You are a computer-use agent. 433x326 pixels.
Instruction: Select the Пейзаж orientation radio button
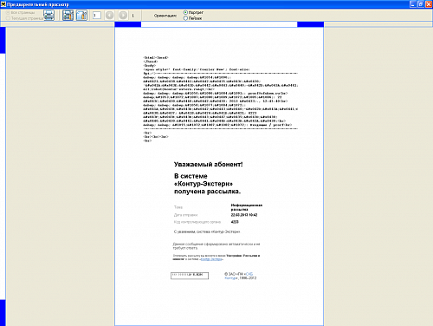(x=185, y=18)
